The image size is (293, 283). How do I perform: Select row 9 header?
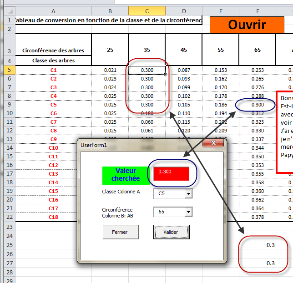tap(10, 105)
